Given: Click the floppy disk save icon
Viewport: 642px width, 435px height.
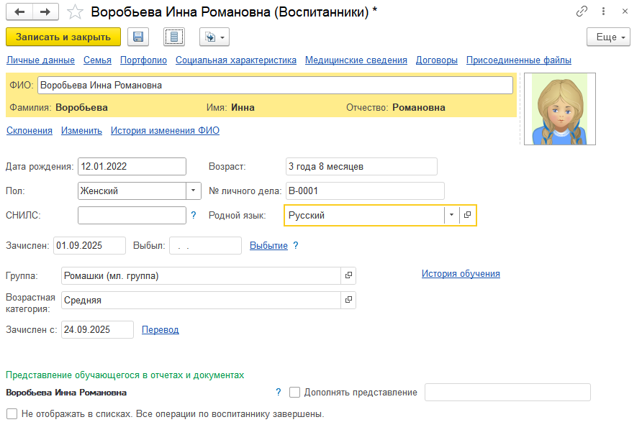Looking at the screenshot, I should pyautogui.click(x=137, y=37).
